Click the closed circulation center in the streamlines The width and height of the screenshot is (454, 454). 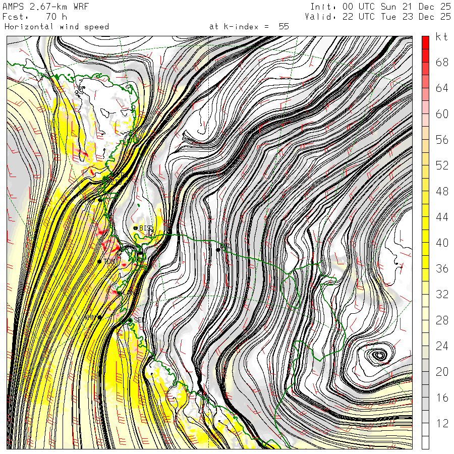click(x=379, y=355)
